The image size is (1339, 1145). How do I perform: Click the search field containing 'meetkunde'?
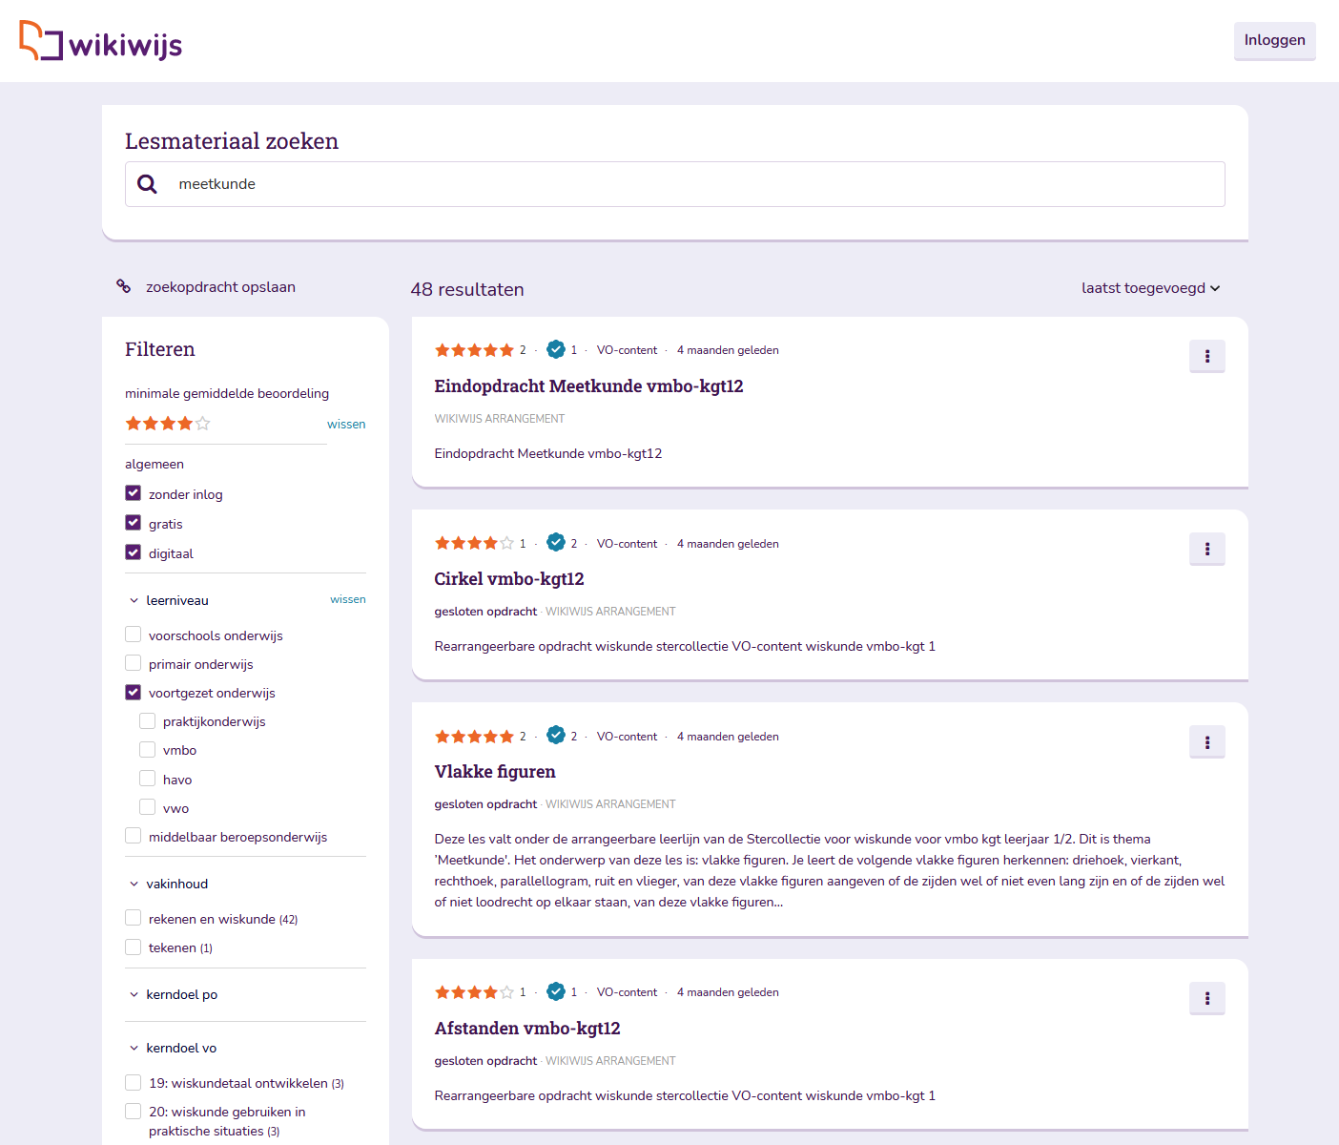[x=687, y=184]
